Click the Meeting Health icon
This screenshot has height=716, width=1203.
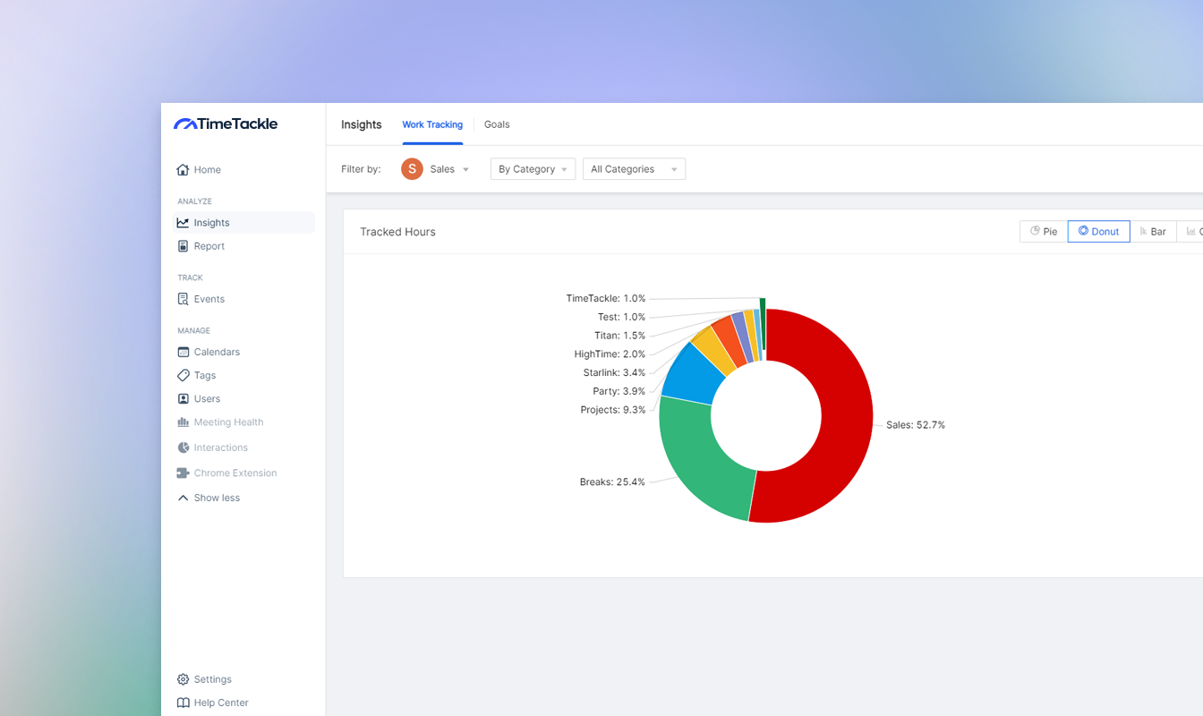(x=183, y=422)
